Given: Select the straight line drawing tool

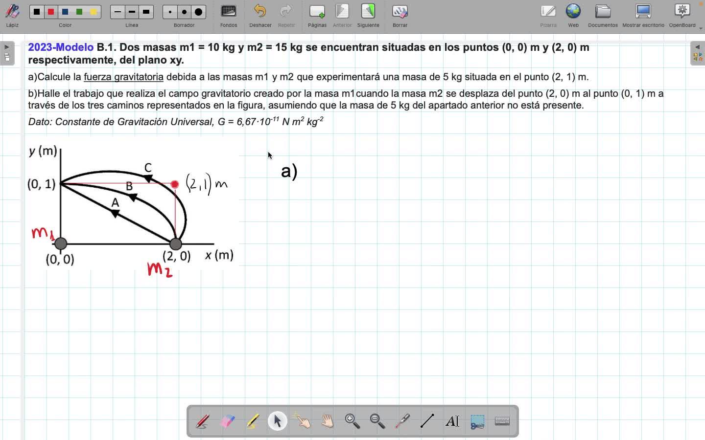Looking at the screenshot, I should point(427,421).
